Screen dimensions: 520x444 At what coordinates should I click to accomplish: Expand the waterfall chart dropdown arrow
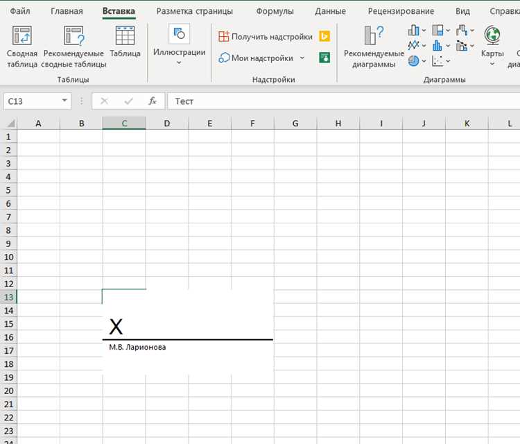coord(472,31)
